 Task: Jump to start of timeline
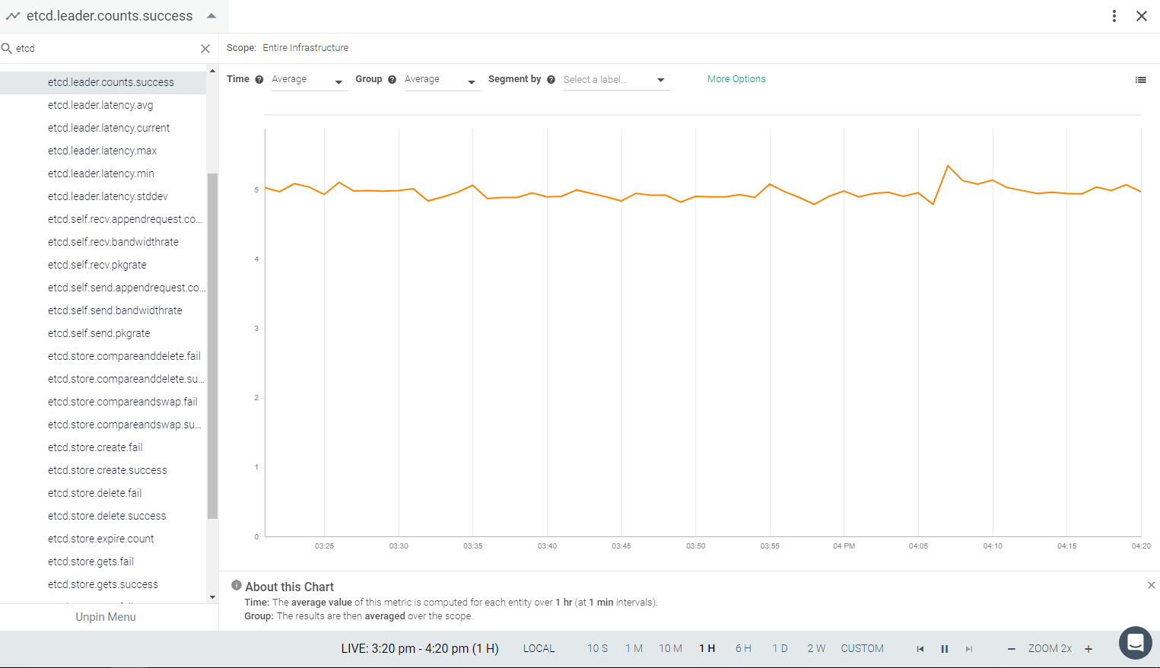(x=920, y=649)
